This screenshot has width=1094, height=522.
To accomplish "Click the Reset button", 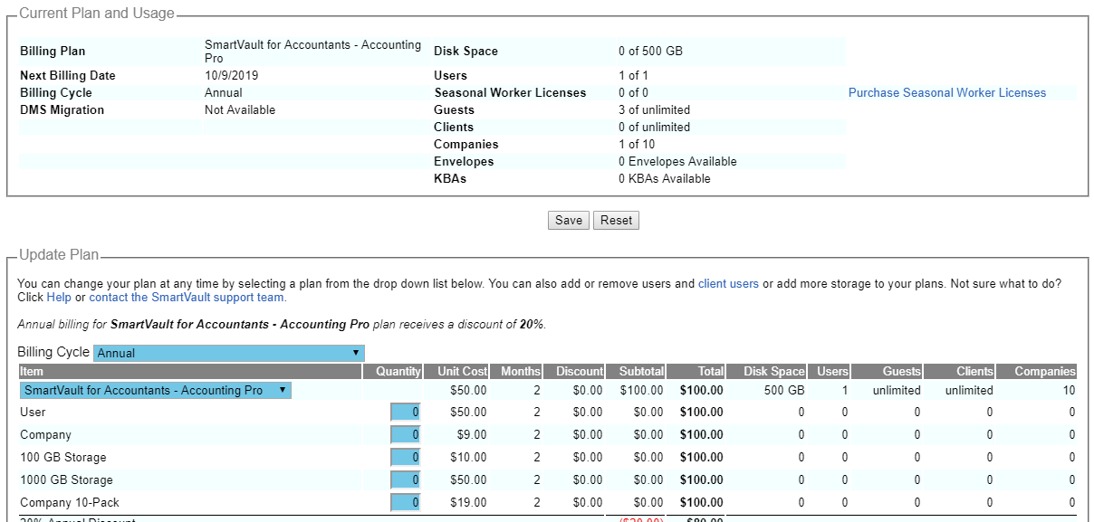I will pos(616,221).
